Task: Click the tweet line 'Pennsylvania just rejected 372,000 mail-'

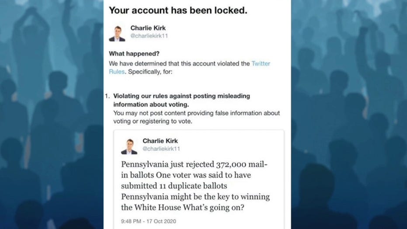Action: click(194, 164)
